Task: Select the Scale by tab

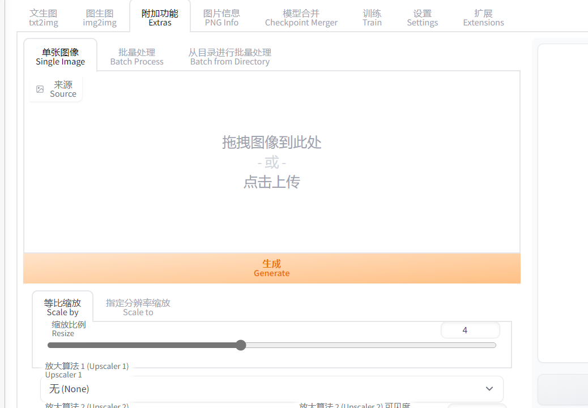Action: pyautogui.click(x=62, y=307)
